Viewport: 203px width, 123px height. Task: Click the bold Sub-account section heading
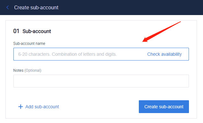37,31
